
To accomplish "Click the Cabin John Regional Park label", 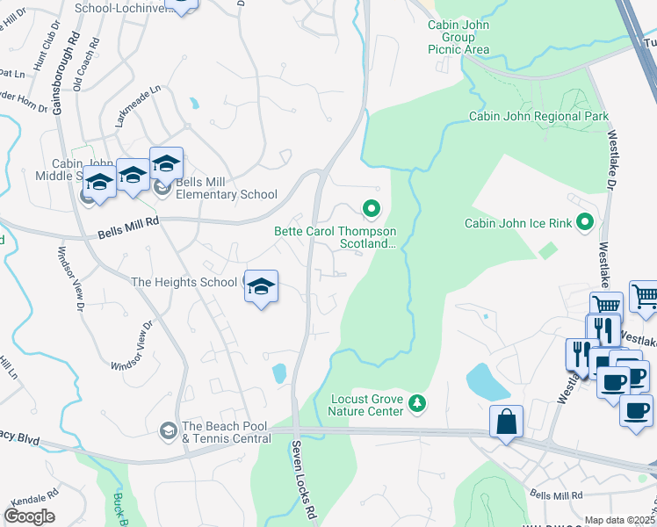I will pyautogui.click(x=538, y=116).
